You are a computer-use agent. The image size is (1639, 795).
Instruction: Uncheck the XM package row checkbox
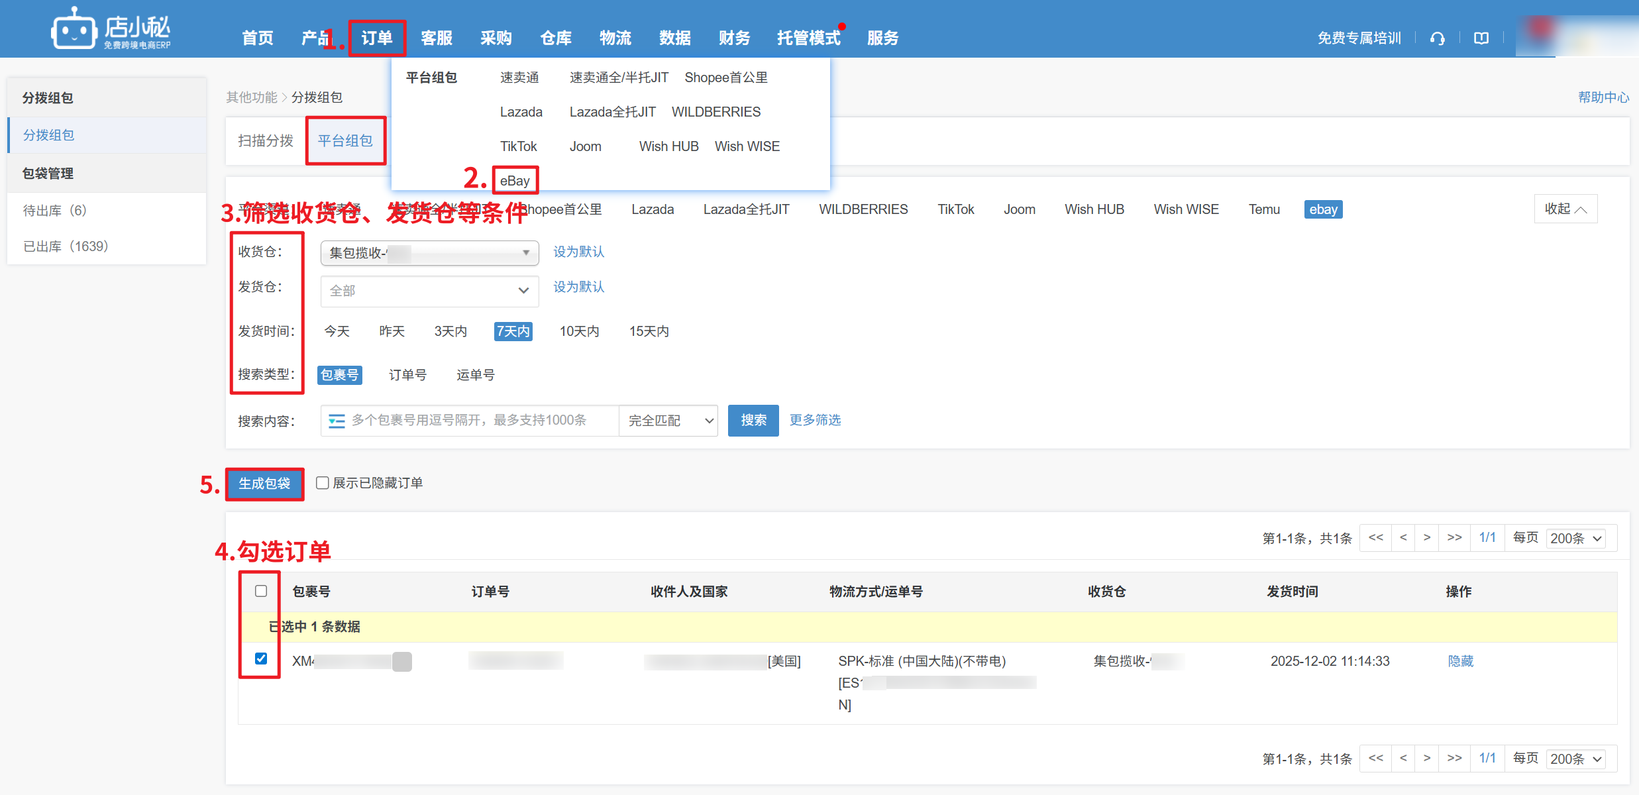click(261, 659)
